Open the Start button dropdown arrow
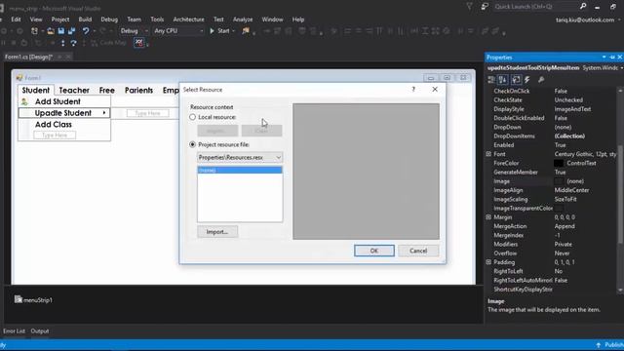 [234, 30]
